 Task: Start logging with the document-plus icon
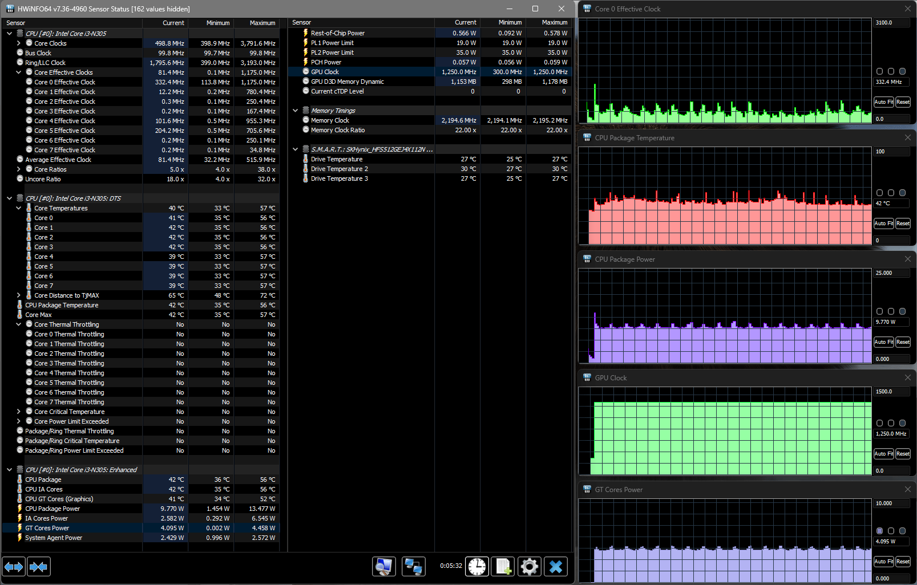point(503,567)
